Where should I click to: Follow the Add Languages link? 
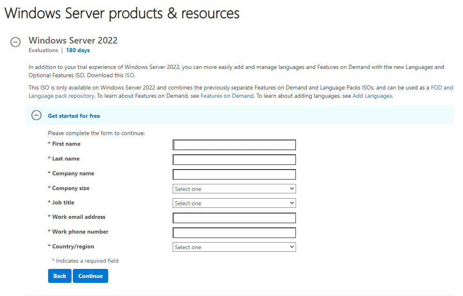(x=372, y=96)
